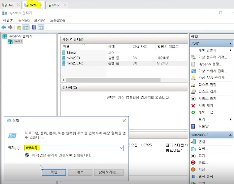Click the 디스크 편집 action icon

[193, 85]
